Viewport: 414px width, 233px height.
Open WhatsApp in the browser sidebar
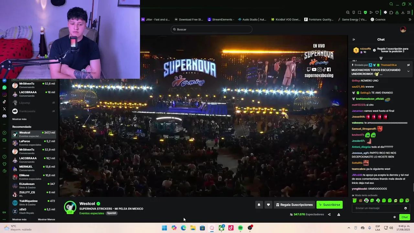coord(4,87)
